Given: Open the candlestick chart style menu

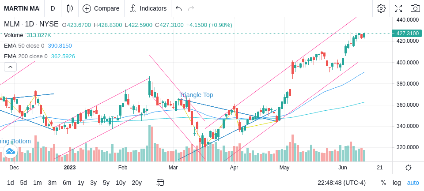Looking at the screenshot, I should 70,8.
